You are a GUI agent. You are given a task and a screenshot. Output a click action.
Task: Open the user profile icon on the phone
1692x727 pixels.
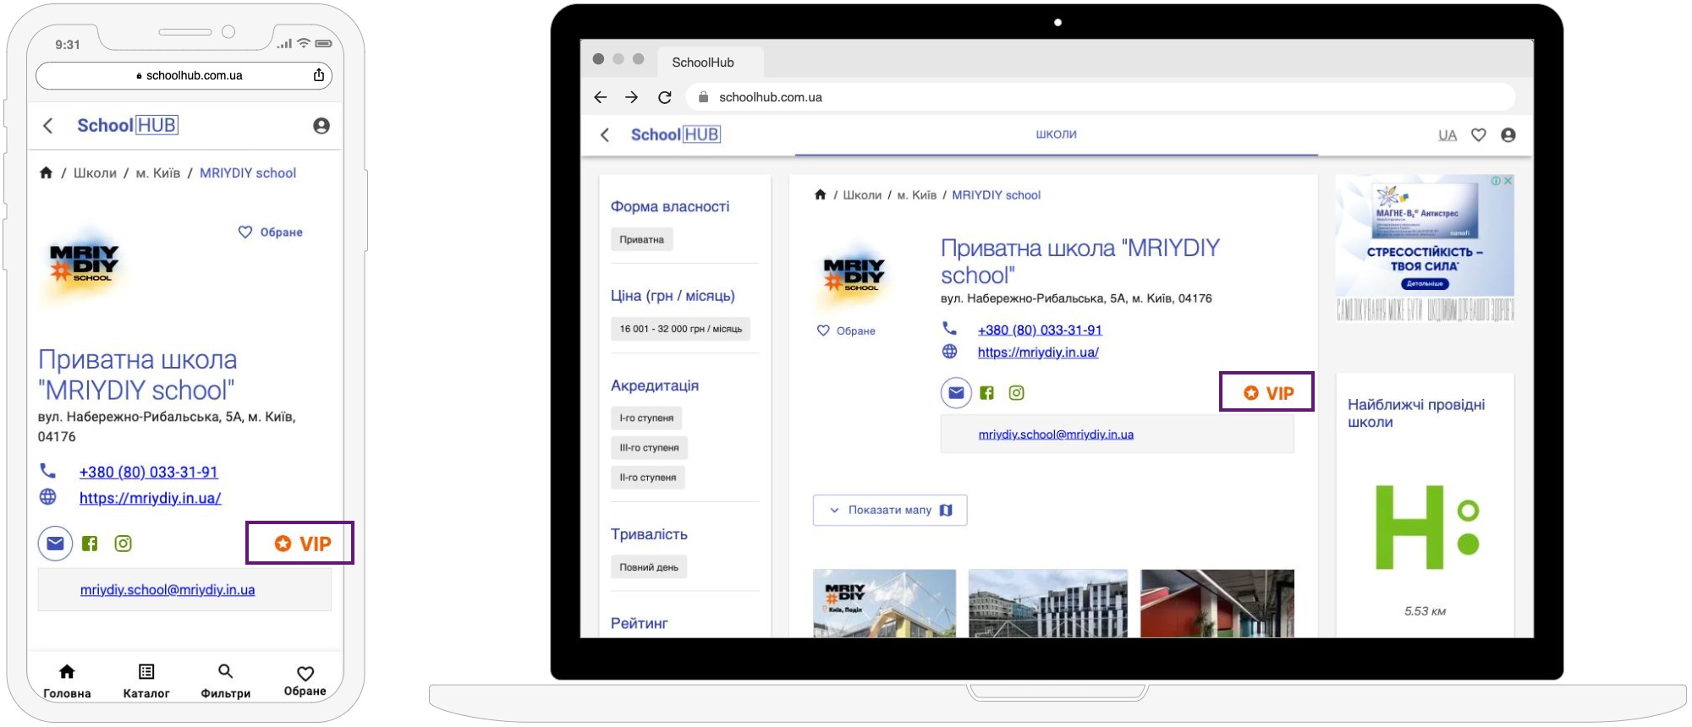321,126
